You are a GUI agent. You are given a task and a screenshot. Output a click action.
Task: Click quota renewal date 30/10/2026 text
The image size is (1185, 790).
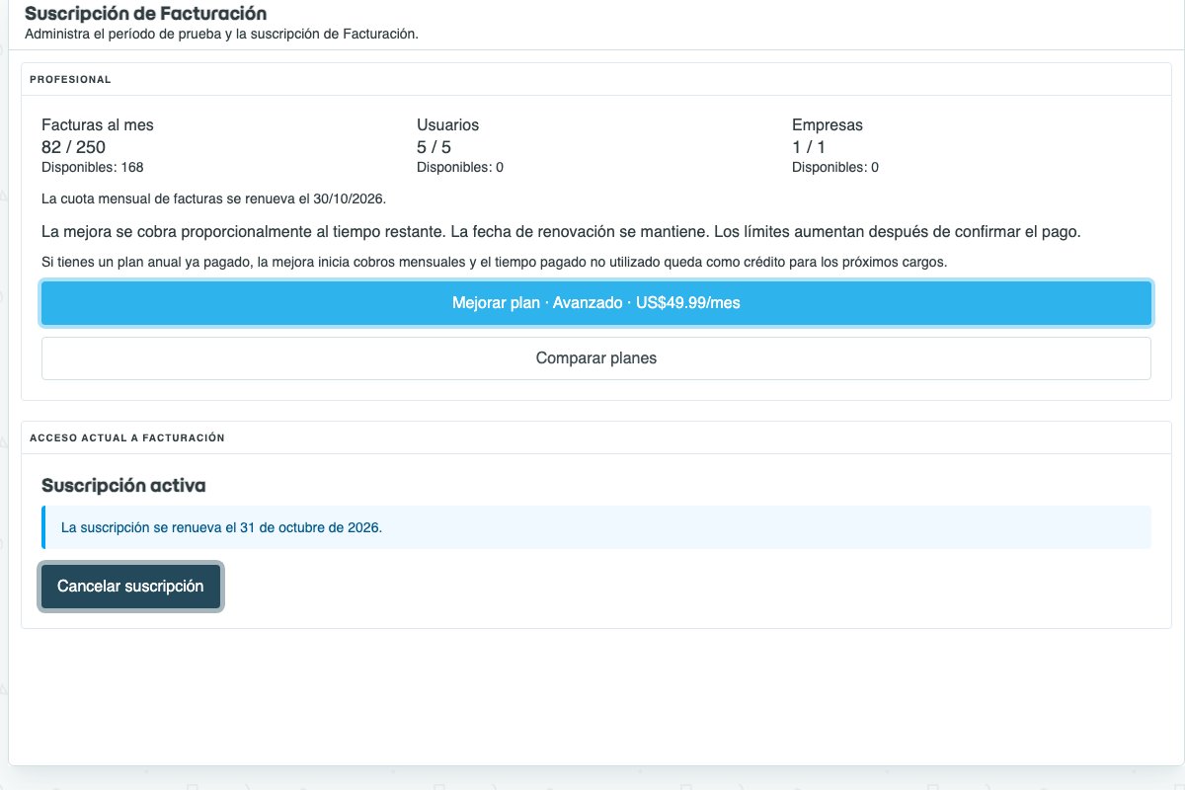213,198
